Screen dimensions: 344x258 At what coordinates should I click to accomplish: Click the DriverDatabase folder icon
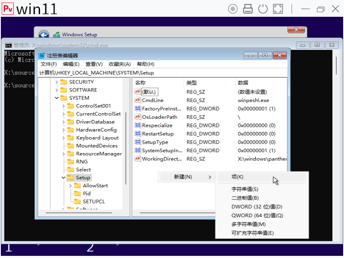(71, 122)
